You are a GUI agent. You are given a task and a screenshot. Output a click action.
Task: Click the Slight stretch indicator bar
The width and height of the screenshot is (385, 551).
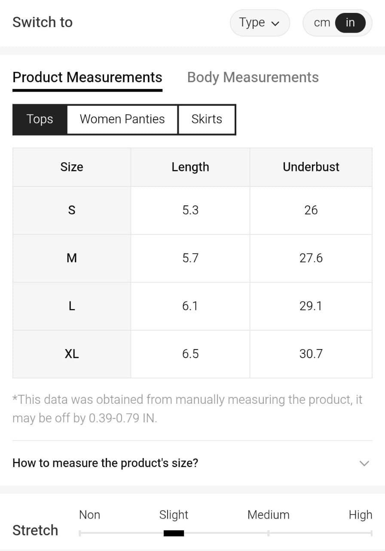174,533
